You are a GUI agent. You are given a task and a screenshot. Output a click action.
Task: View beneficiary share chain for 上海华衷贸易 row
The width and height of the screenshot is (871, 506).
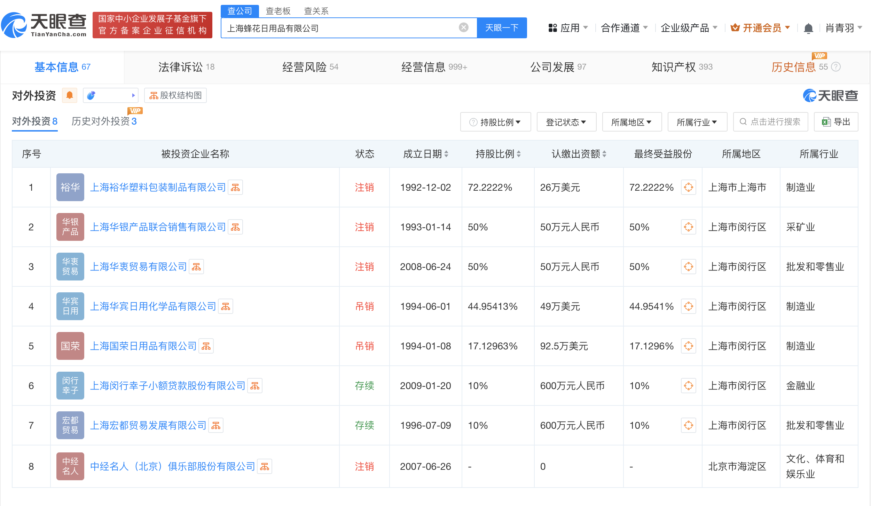(689, 267)
